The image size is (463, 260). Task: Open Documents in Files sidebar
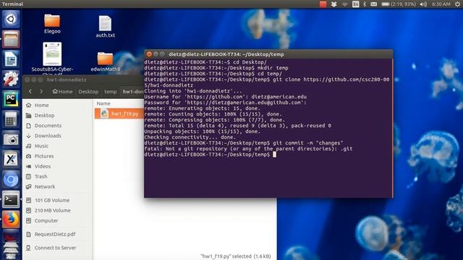(58, 126)
